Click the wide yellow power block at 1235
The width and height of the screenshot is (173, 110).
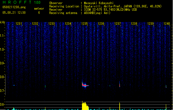point(85,106)
